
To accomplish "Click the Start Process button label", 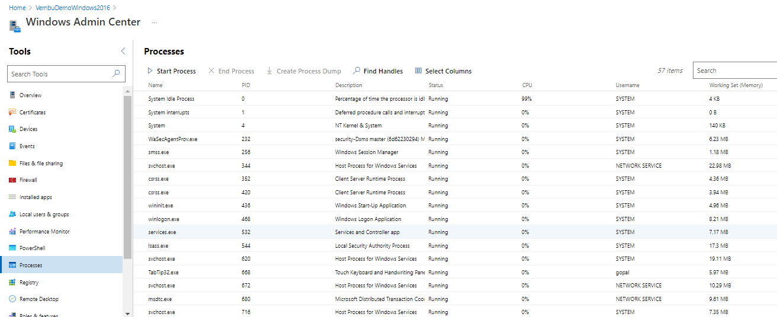I will click(176, 71).
